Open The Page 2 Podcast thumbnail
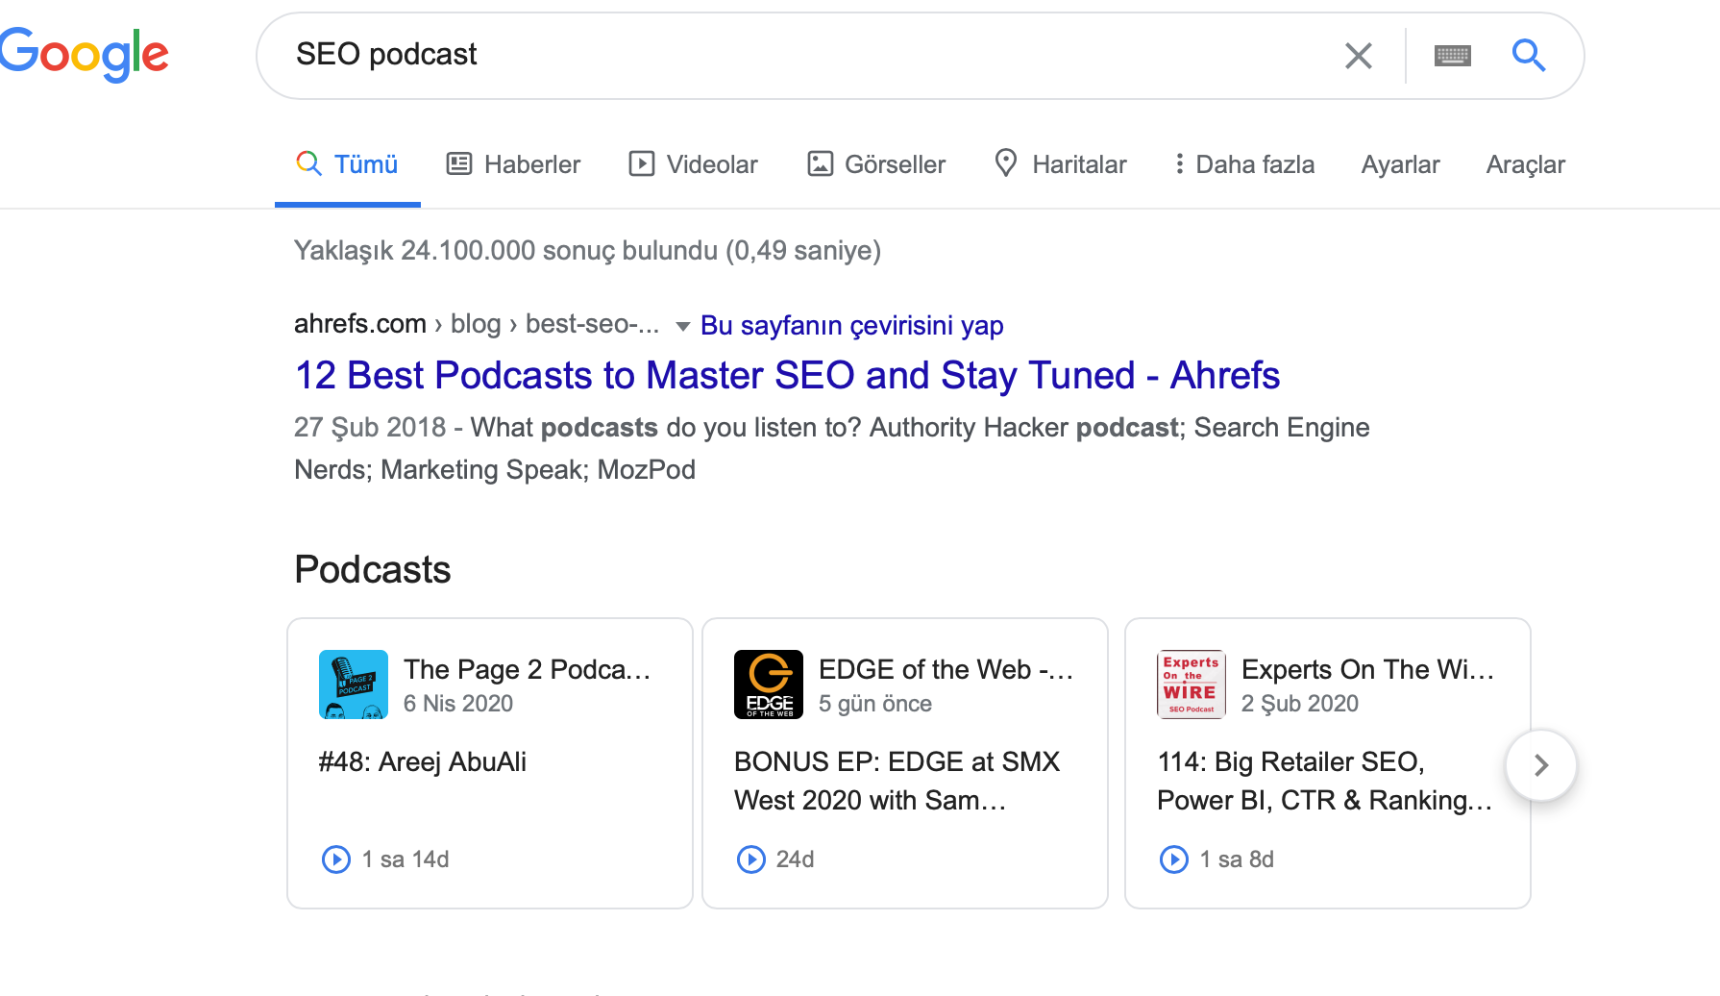 click(x=354, y=685)
